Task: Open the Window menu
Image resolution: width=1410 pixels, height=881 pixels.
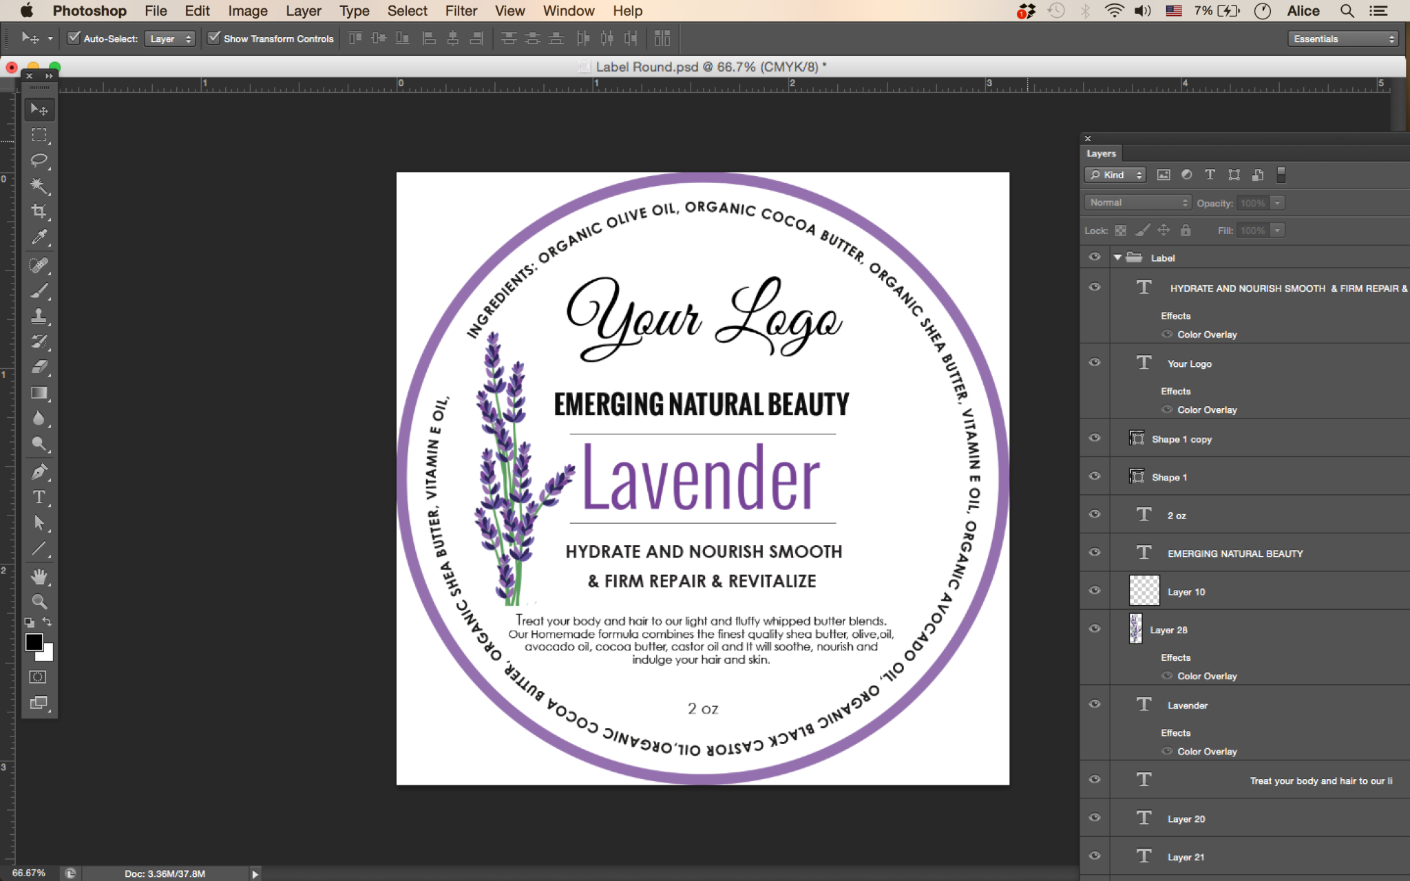Action: pyautogui.click(x=568, y=10)
